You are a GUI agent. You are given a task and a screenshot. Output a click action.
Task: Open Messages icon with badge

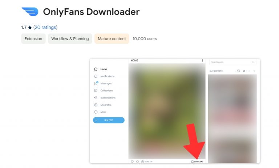[x=96, y=83]
